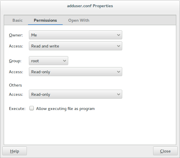
Task: Click the 'Allow executing file as program' label
Action: pyautogui.click(x=65, y=109)
